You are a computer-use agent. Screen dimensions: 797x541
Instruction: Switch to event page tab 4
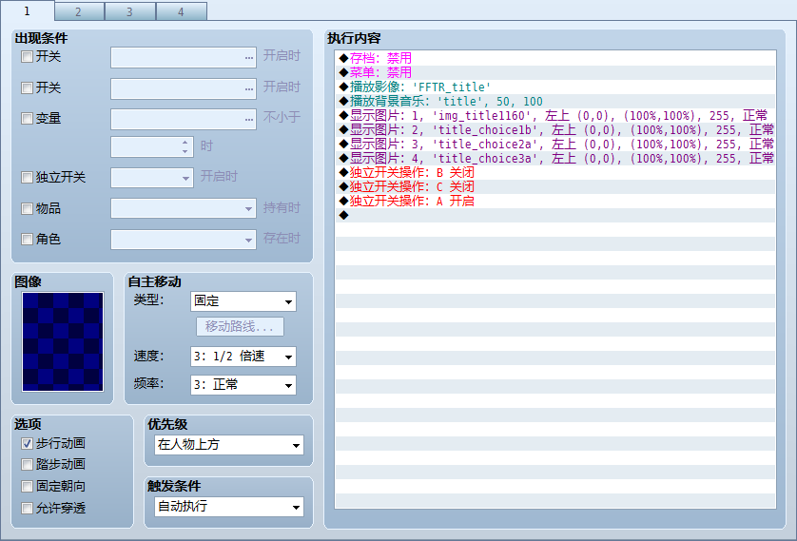pyautogui.click(x=182, y=11)
